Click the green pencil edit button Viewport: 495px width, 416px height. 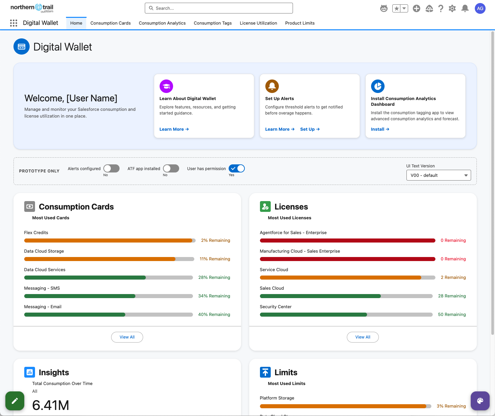click(x=15, y=401)
